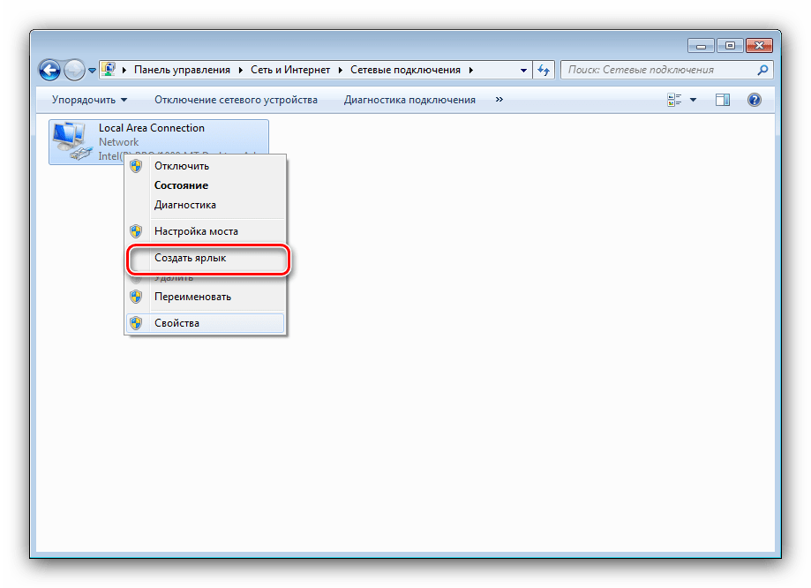Select Сеть и Интернет in the breadcrumb
The height and width of the screenshot is (588, 811).
pyautogui.click(x=290, y=70)
